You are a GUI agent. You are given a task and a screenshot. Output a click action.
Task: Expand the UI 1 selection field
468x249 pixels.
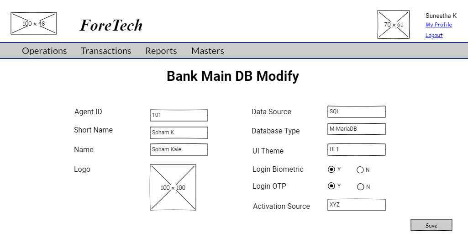356,149
